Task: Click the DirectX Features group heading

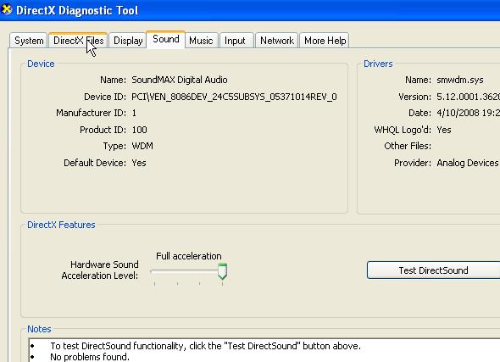Action: pyautogui.click(x=61, y=225)
